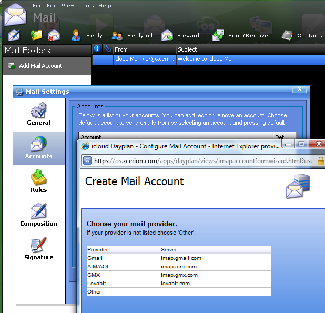Viewport: 325px width, 313px height.
Task: Open Contacts from the toolbar
Action: [x=302, y=35]
